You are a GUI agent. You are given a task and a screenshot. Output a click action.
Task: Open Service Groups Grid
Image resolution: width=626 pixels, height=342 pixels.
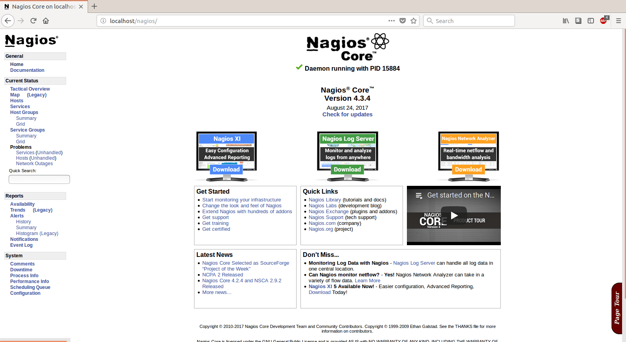coord(20,142)
